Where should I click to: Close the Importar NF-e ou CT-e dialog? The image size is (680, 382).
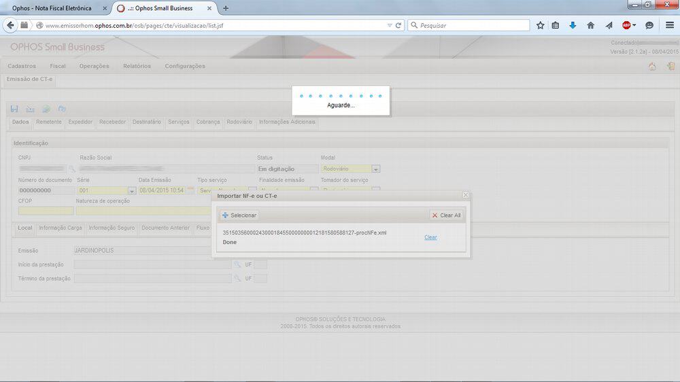(466, 195)
